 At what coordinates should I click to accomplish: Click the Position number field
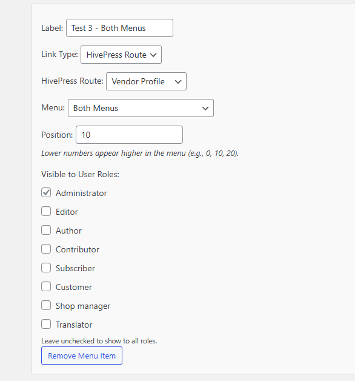point(129,135)
